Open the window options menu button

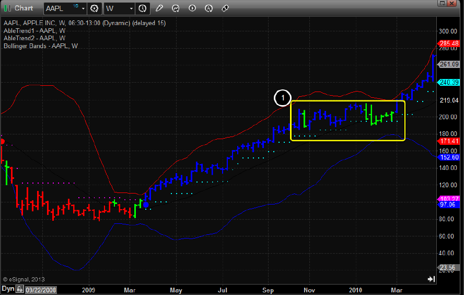click(442, 3)
